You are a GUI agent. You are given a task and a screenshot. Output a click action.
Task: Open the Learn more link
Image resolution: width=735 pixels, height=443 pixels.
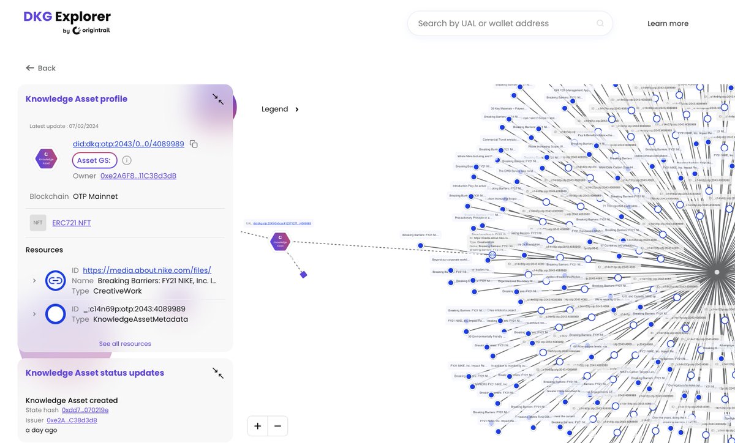pos(668,23)
